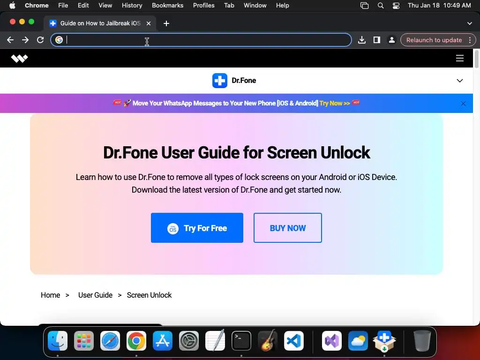Click the Wondershare logo in the header
The image size is (480, 360).
[19, 58]
